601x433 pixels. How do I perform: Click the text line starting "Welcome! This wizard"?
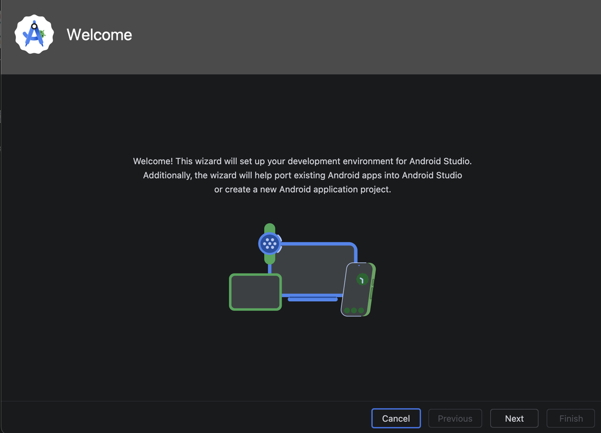302,161
